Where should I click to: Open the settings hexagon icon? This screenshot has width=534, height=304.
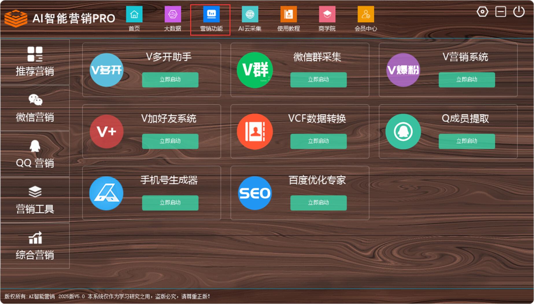click(x=482, y=12)
